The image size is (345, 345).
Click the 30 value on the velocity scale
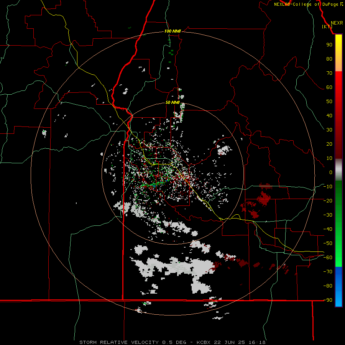tap(329, 130)
